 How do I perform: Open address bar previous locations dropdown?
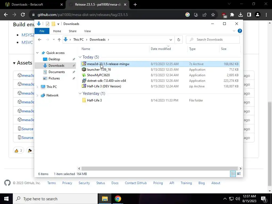pyautogui.click(x=171, y=40)
